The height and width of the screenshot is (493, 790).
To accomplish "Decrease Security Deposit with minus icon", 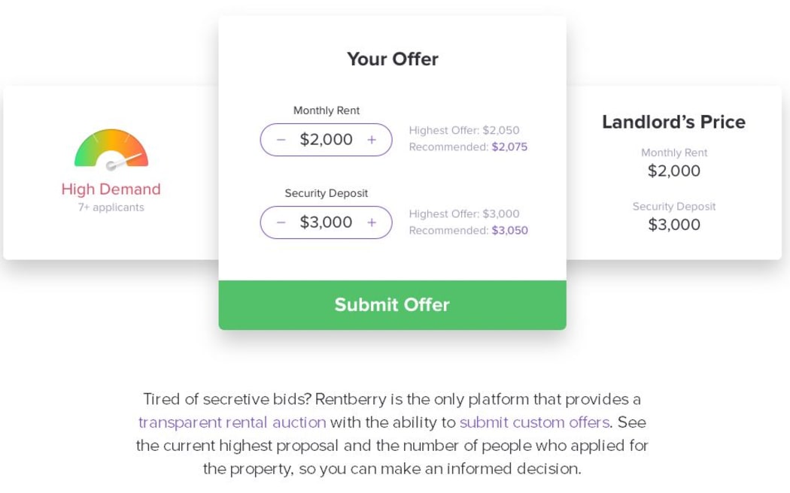I will pos(281,222).
